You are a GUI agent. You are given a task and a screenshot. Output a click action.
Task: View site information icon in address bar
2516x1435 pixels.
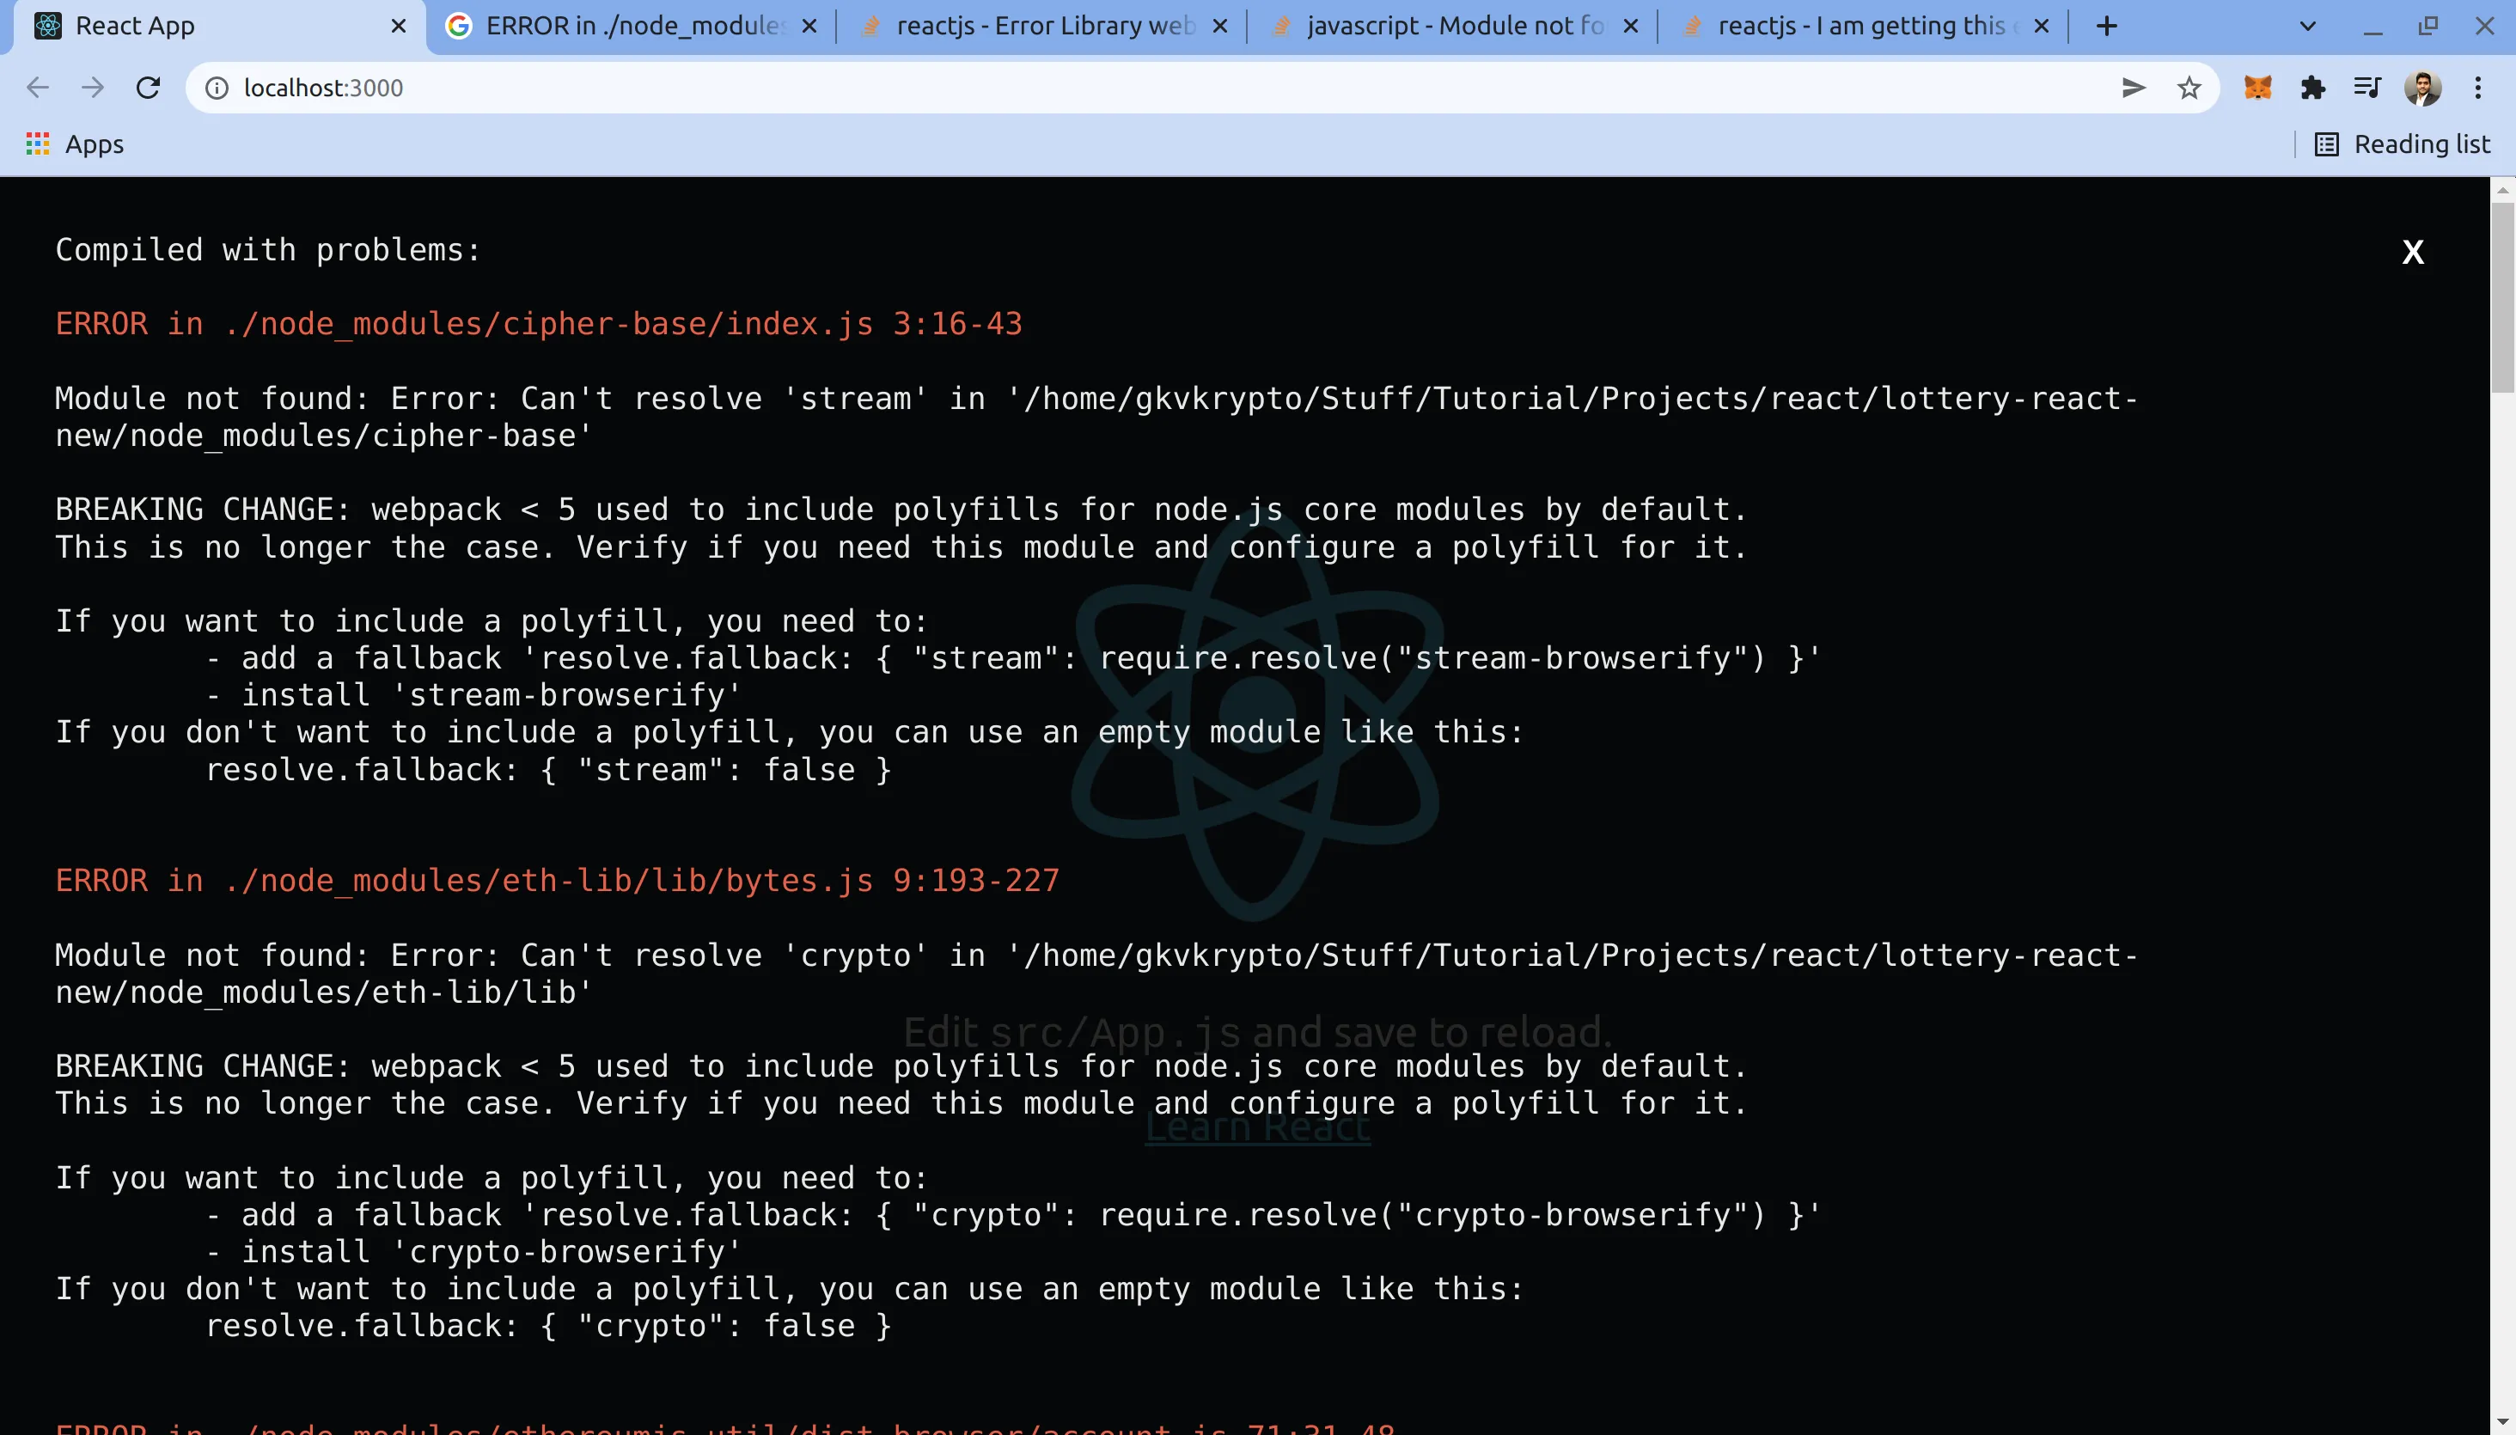[216, 88]
